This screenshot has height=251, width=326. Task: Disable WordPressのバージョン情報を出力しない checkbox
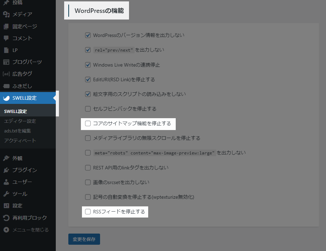click(88, 35)
